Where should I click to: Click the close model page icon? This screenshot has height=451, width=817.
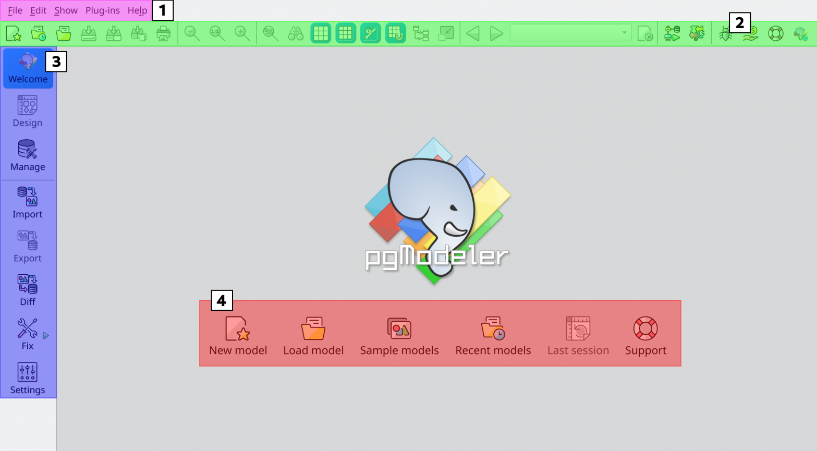(645, 33)
